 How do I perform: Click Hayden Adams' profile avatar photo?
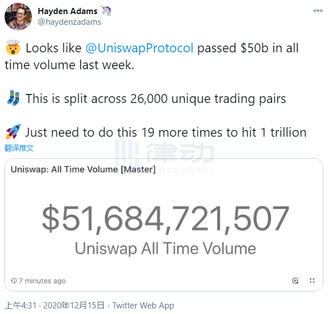click(19, 17)
